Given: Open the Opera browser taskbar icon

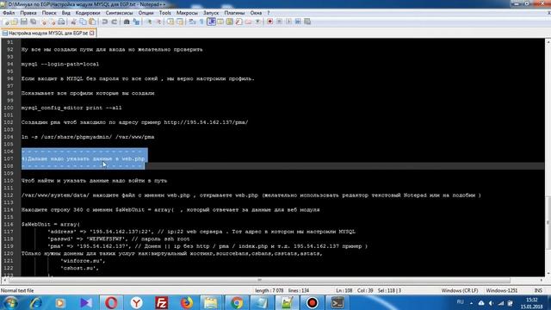Looking at the screenshot, I should [111, 302].
